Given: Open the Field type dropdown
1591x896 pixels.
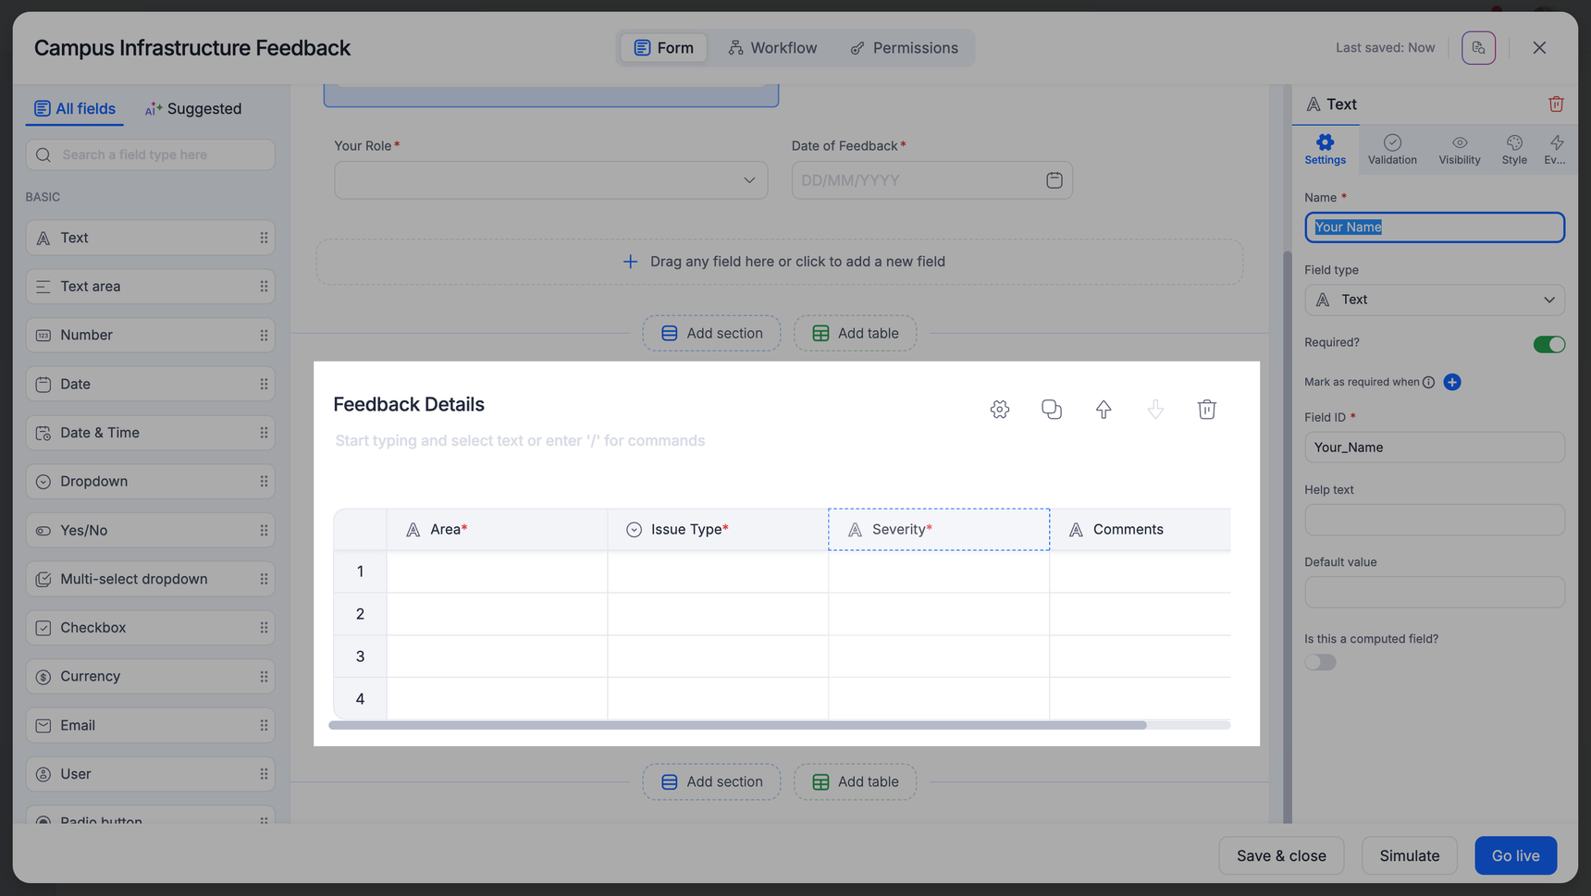Looking at the screenshot, I should (x=1434, y=300).
